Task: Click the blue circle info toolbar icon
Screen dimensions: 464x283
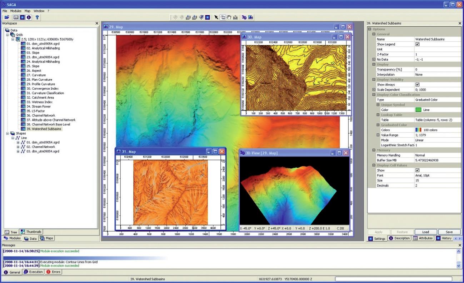Action: [x=29, y=17]
